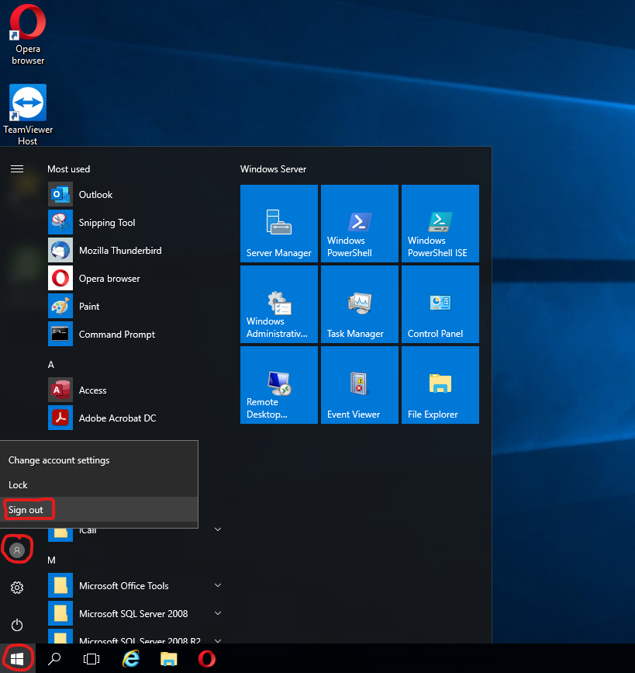Launch Server Manager tile
The width and height of the screenshot is (635, 673).
pyautogui.click(x=279, y=224)
